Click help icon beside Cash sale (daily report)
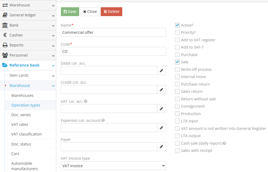Viewport: 268px width, 172px height. point(224,143)
